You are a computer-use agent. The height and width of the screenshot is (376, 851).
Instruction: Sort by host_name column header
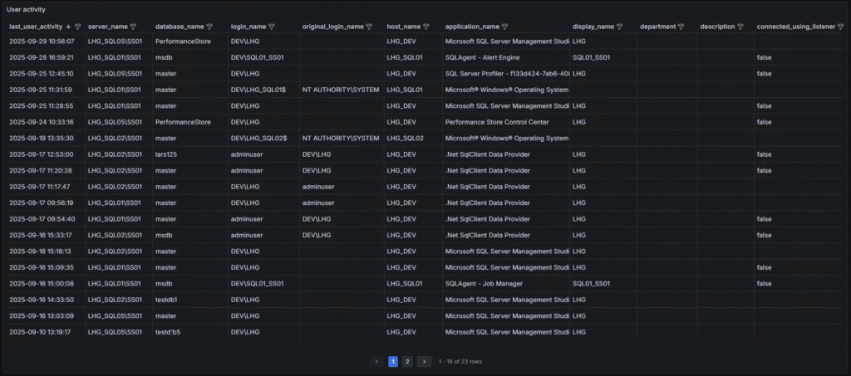tap(404, 27)
